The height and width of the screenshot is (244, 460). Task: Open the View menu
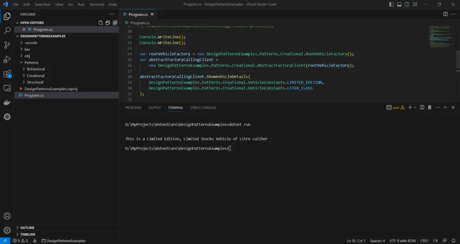[x=59, y=4]
